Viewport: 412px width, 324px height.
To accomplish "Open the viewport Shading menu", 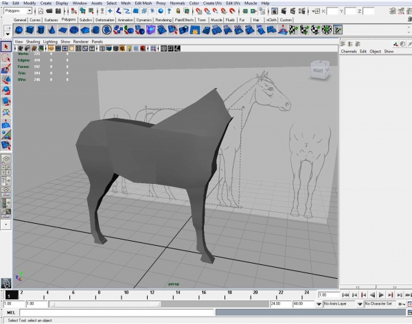I will click(x=33, y=41).
